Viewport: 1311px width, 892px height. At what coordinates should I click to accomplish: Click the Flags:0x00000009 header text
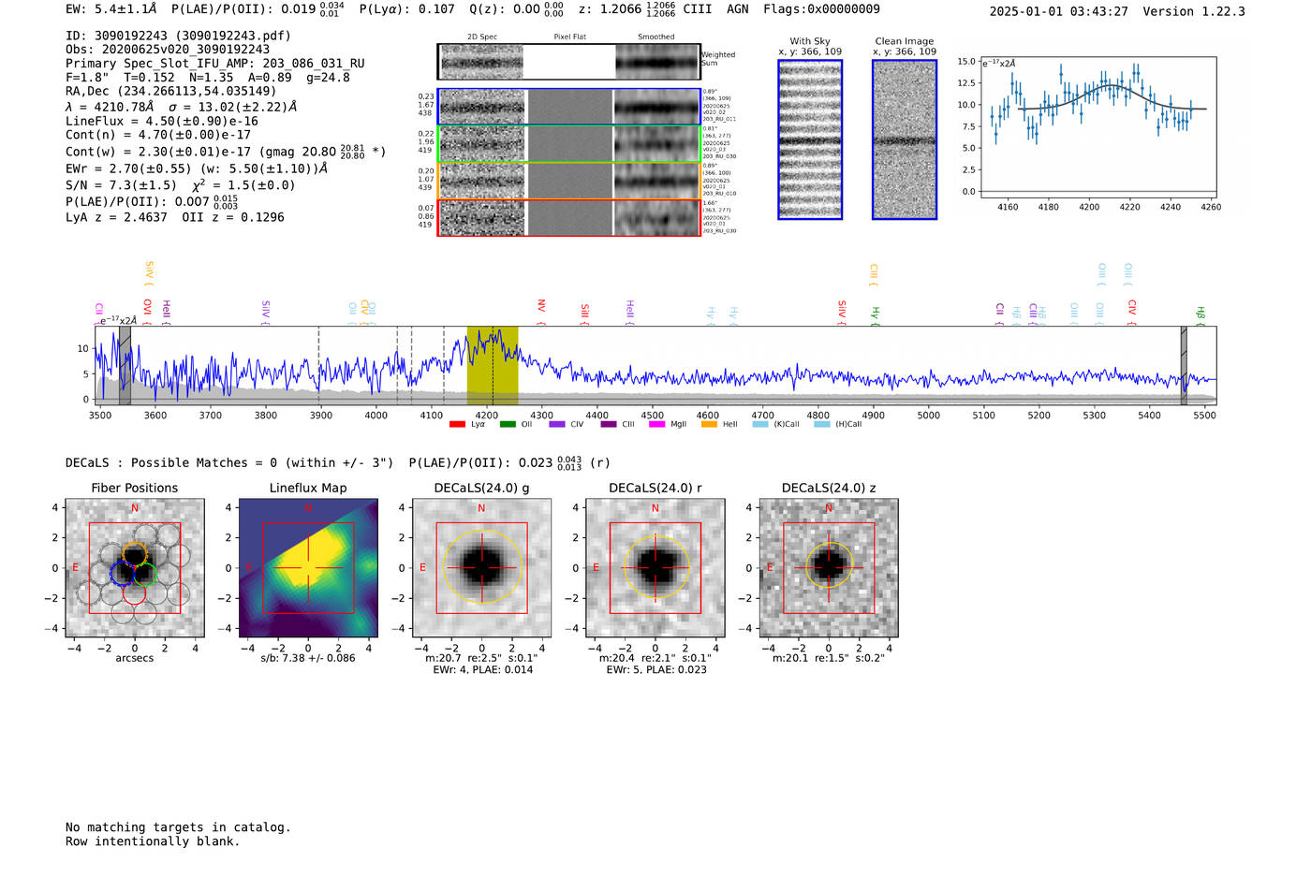pos(821,9)
